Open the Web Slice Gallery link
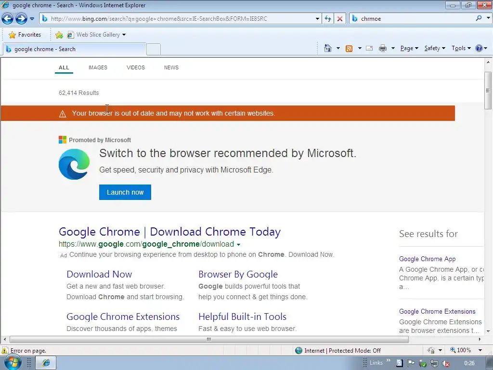493x370 pixels. [94, 35]
